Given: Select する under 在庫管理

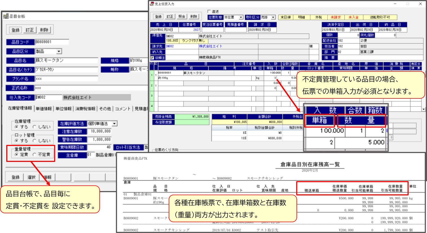Looking at the screenshot, I should pos(17,127).
